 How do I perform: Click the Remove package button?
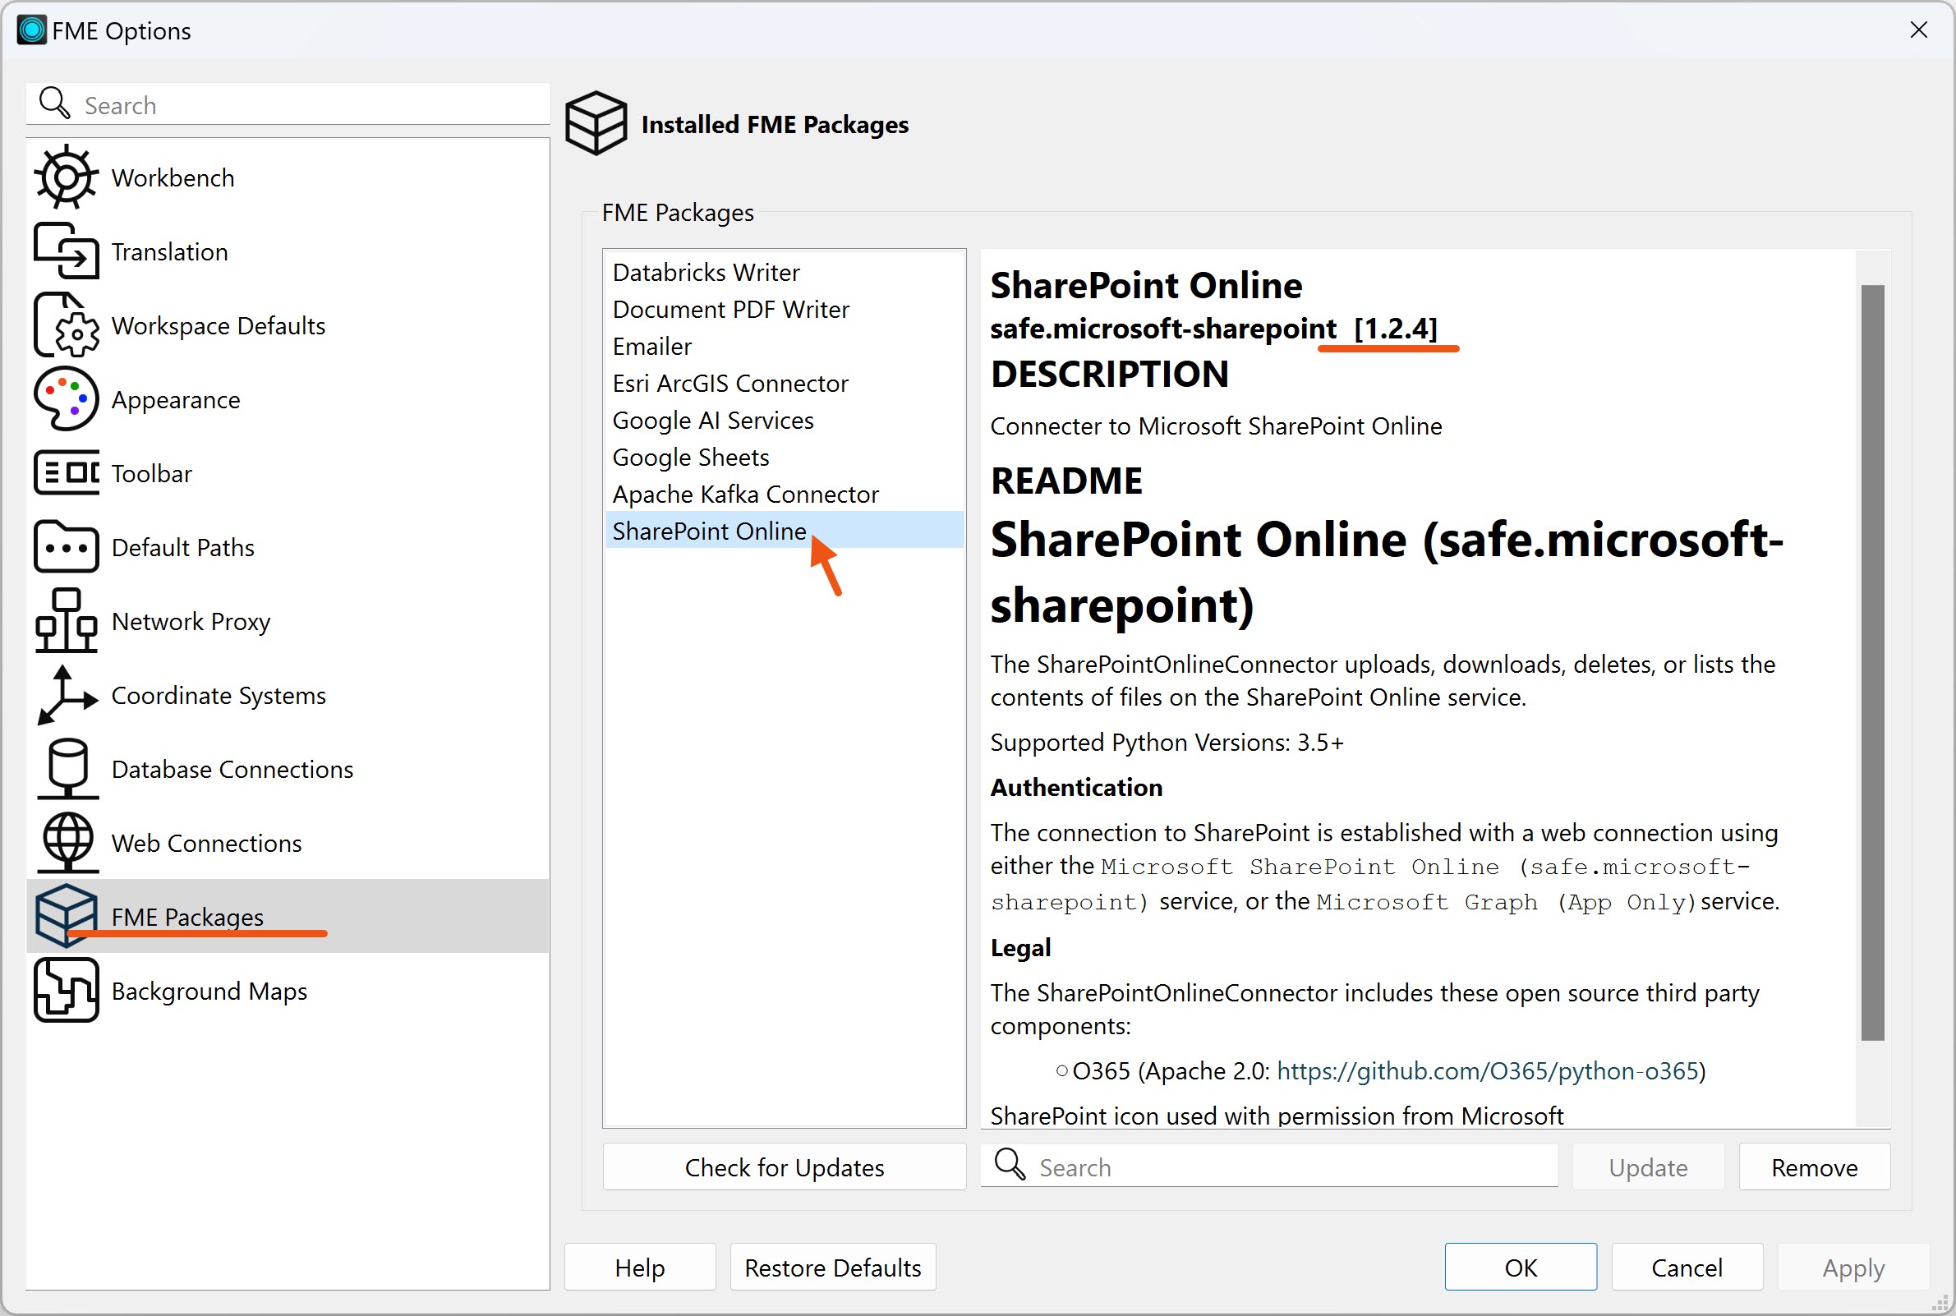1814,1166
